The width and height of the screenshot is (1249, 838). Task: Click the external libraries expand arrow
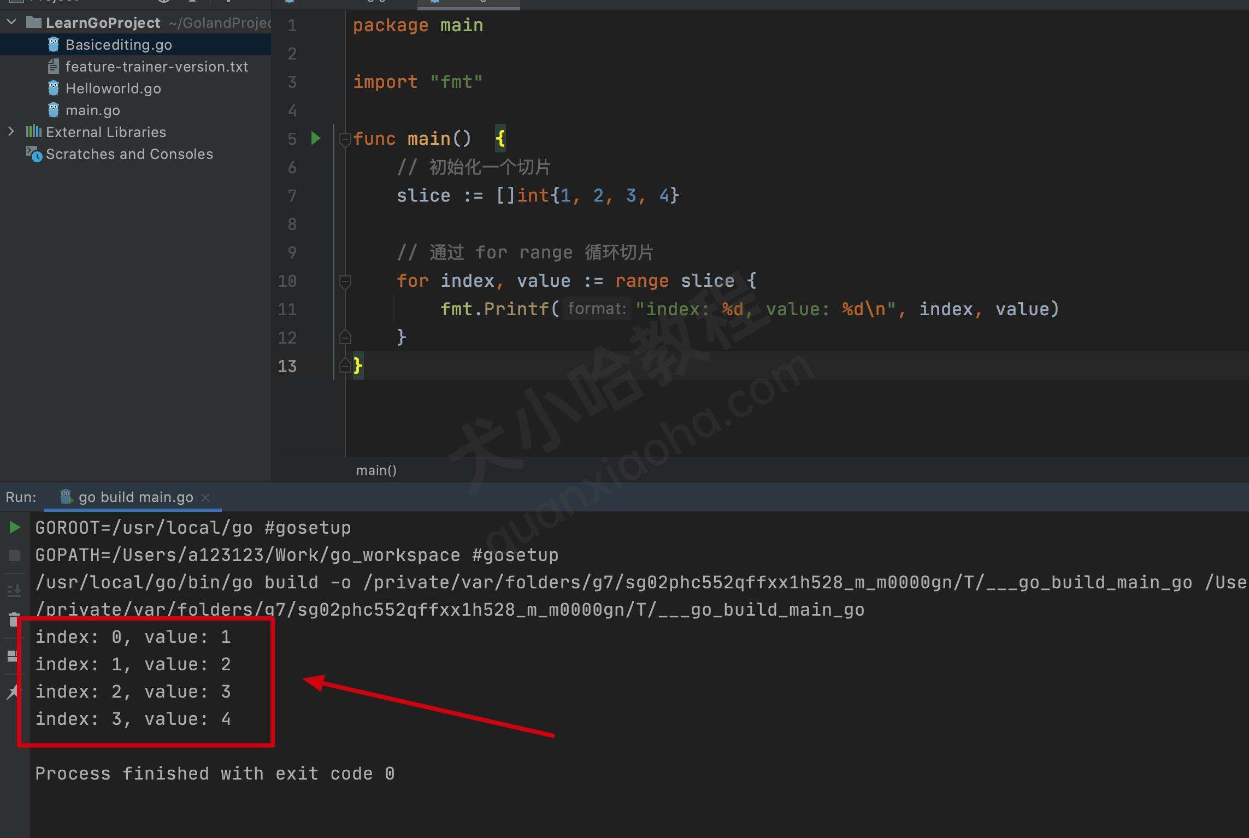click(9, 131)
